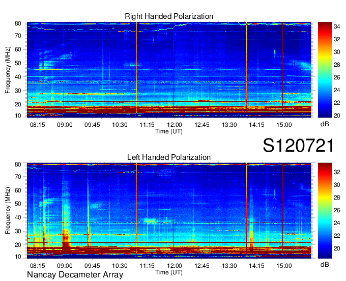Click the Right Handed Polarization title
This screenshot has height=281, width=346.
coord(169,16)
